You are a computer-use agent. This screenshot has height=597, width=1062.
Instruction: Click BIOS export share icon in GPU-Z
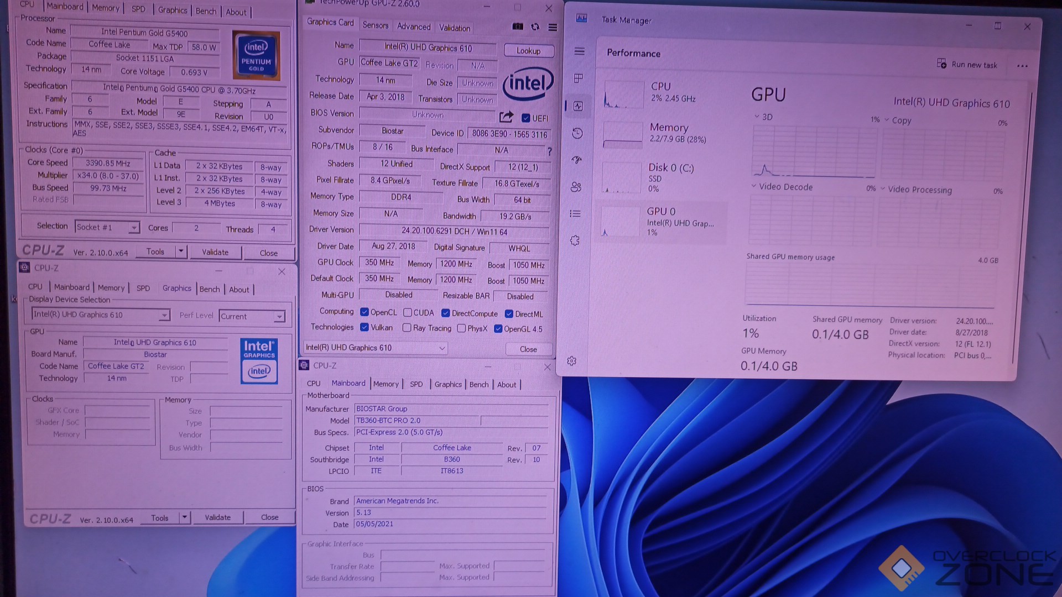[x=506, y=117]
